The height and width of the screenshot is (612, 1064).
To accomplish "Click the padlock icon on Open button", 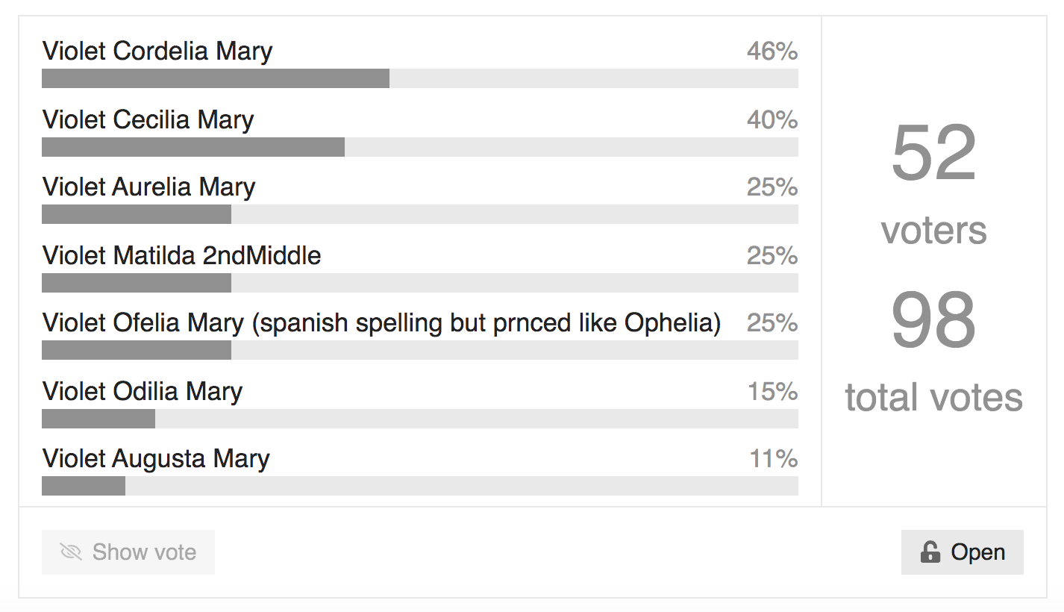I will tap(930, 552).
